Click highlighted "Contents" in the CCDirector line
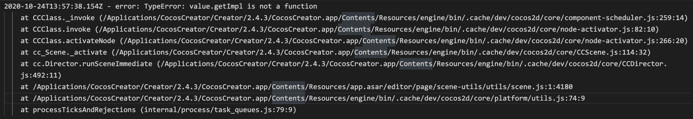Image resolution: width=693 pixels, height=119 pixels. 416,64
